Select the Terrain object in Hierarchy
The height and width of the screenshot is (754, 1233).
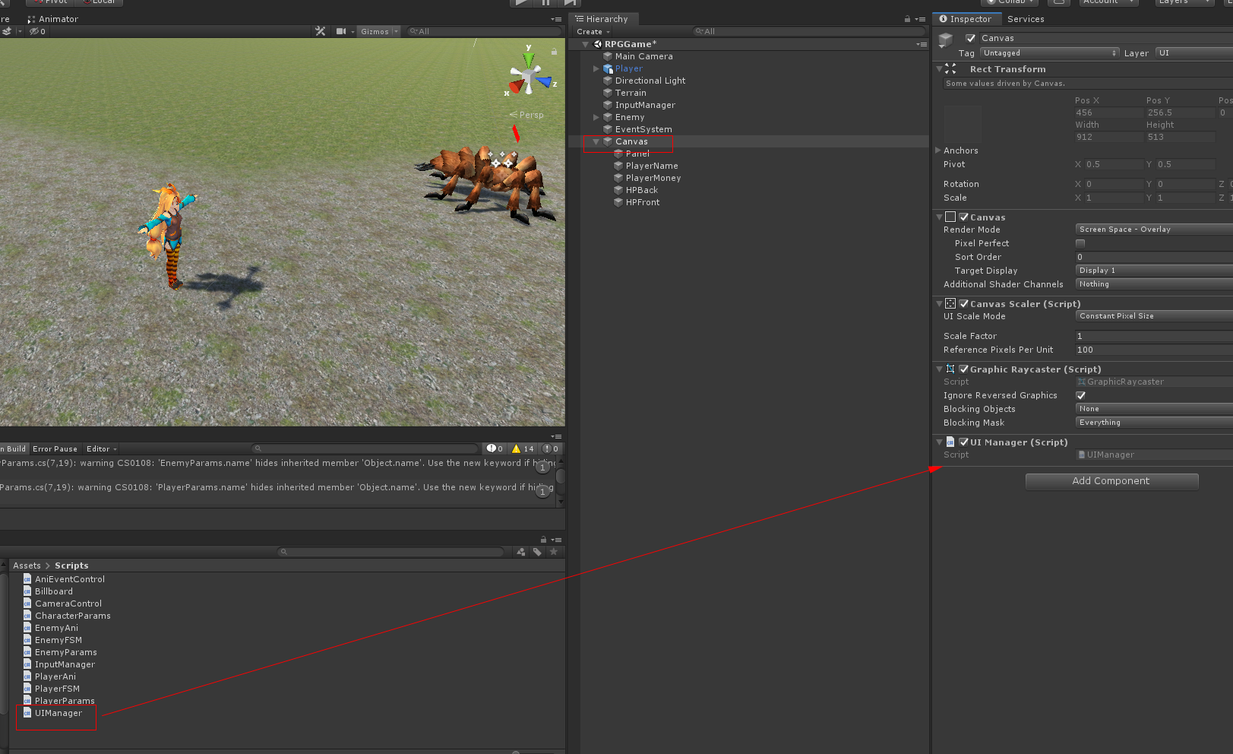click(631, 93)
